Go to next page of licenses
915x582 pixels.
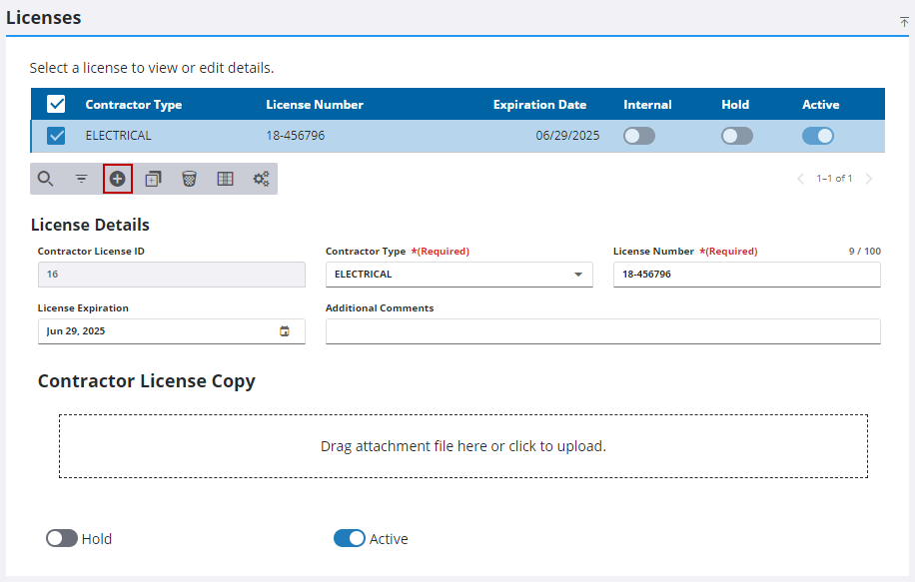coord(869,179)
